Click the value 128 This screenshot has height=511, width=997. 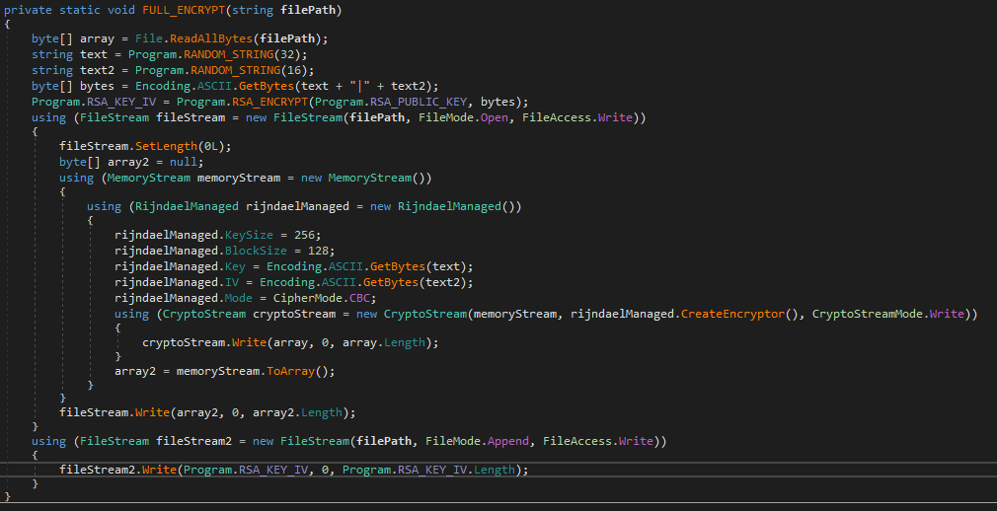(319, 251)
